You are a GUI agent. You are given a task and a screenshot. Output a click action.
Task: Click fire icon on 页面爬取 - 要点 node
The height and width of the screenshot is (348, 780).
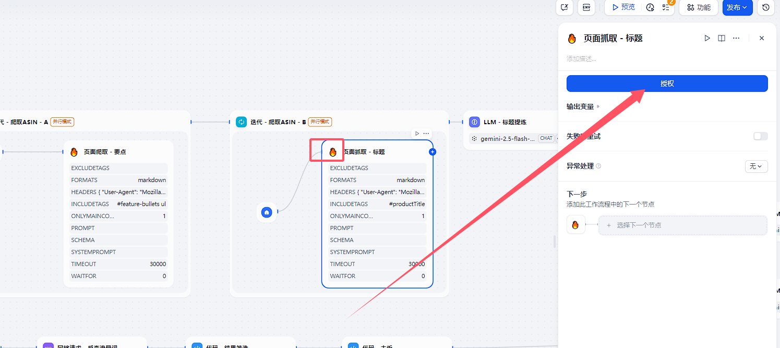74,152
